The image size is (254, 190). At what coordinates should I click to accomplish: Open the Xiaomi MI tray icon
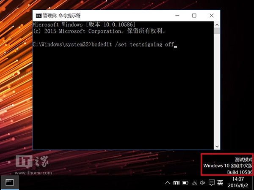pyautogui.click(x=177, y=183)
